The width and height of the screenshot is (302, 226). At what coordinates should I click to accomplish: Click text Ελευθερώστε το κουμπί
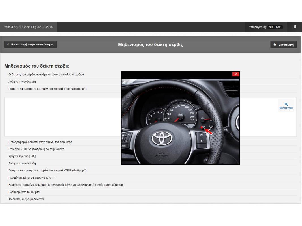[24, 192]
